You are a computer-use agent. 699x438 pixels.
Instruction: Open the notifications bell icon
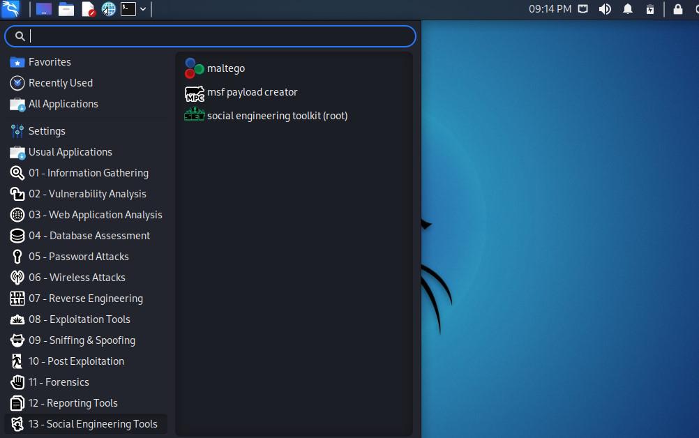coord(628,9)
